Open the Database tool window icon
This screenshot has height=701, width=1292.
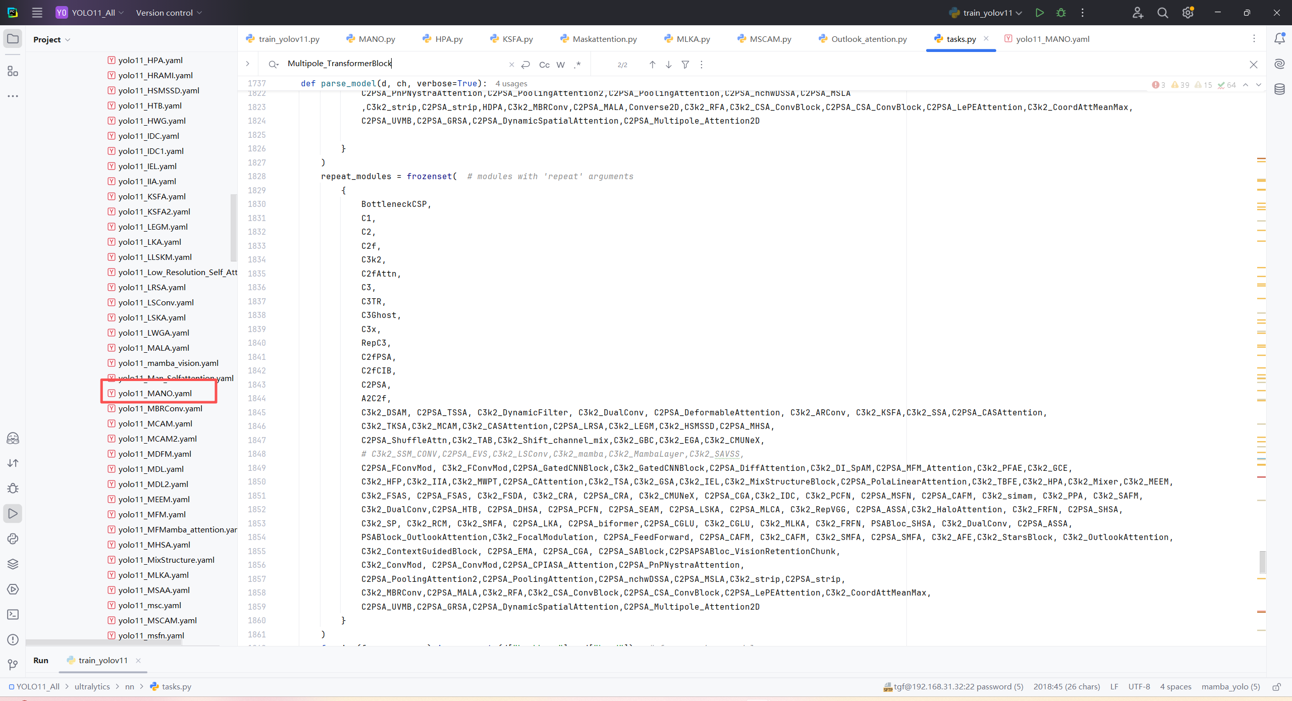point(1279,89)
